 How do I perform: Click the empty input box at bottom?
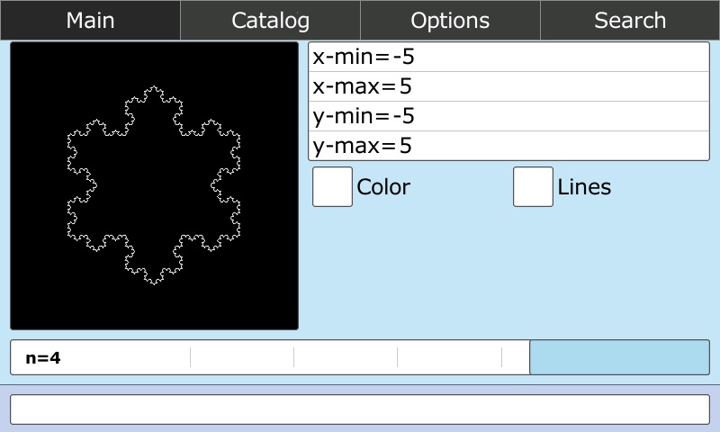pyautogui.click(x=360, y=409)
